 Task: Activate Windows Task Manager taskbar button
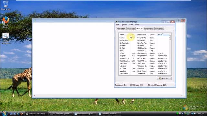coord(37,114)
